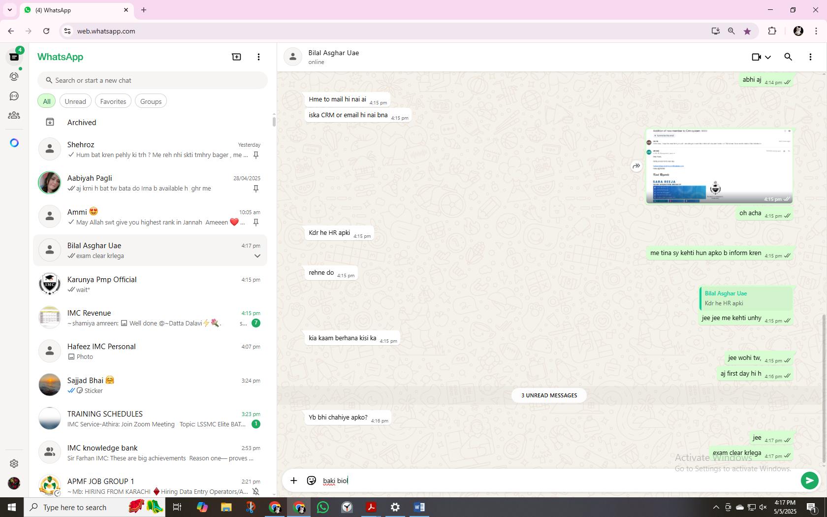Image resolution: width=827 pixels, height=517 pixels.
Task: Click the message text input box
Action: pos(559,481)
